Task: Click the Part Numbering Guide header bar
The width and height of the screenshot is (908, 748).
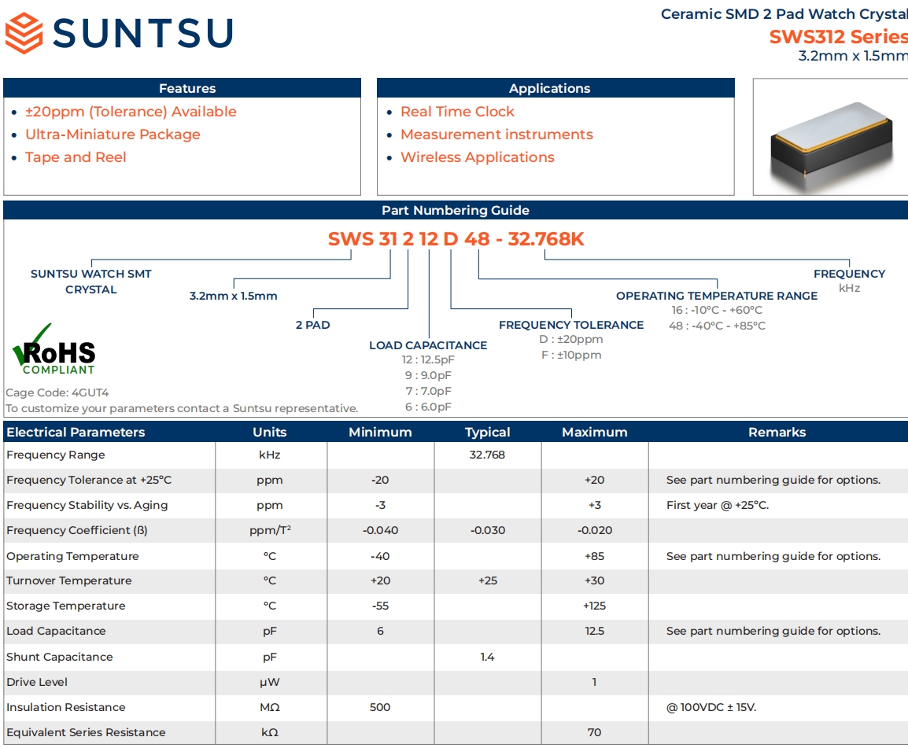Action: [x=455, y=210]
